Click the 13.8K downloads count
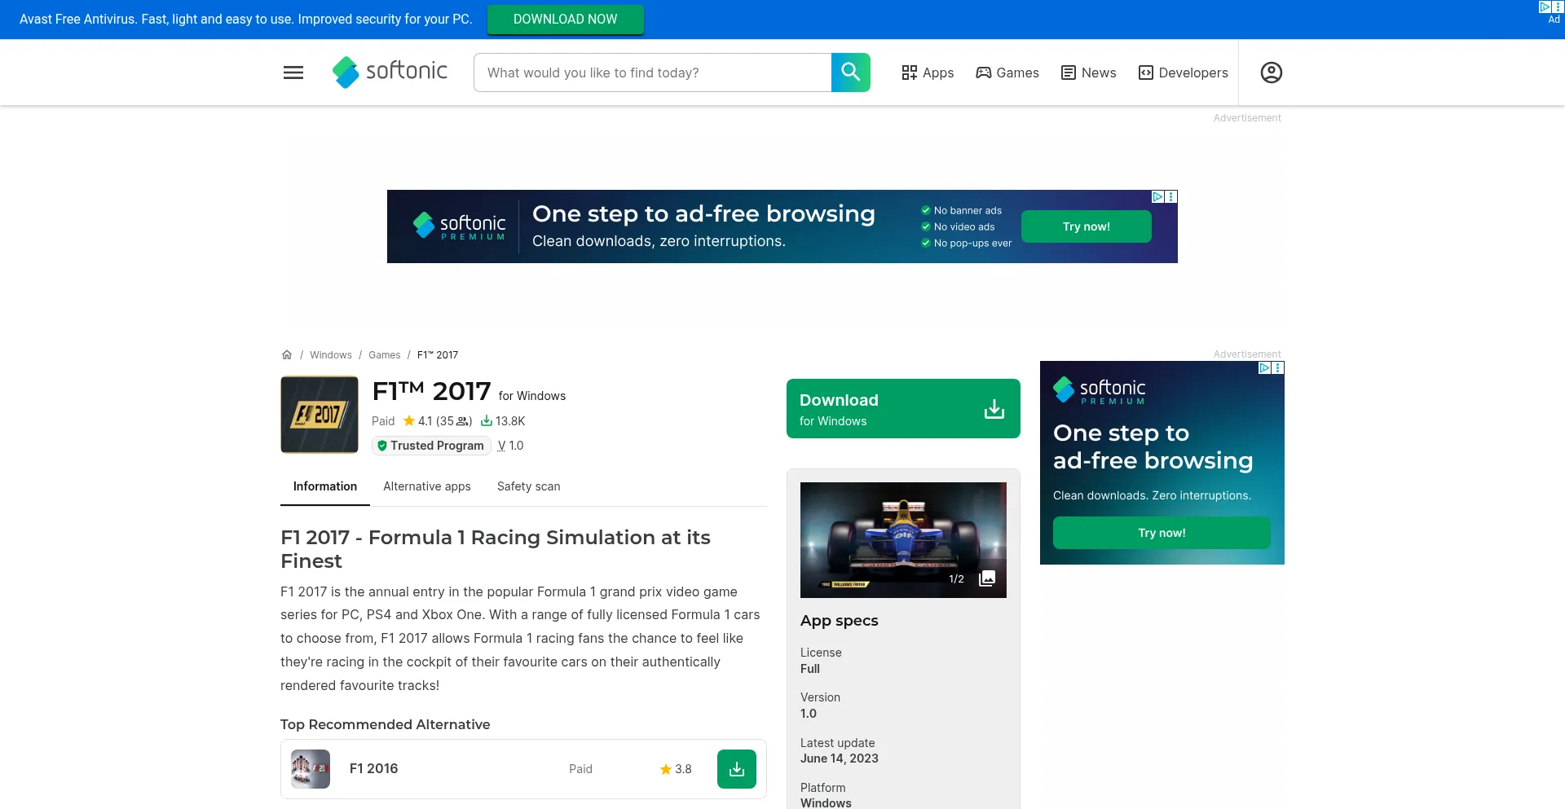Viewport: 1565px width, 809px height. tap(503, 421)
